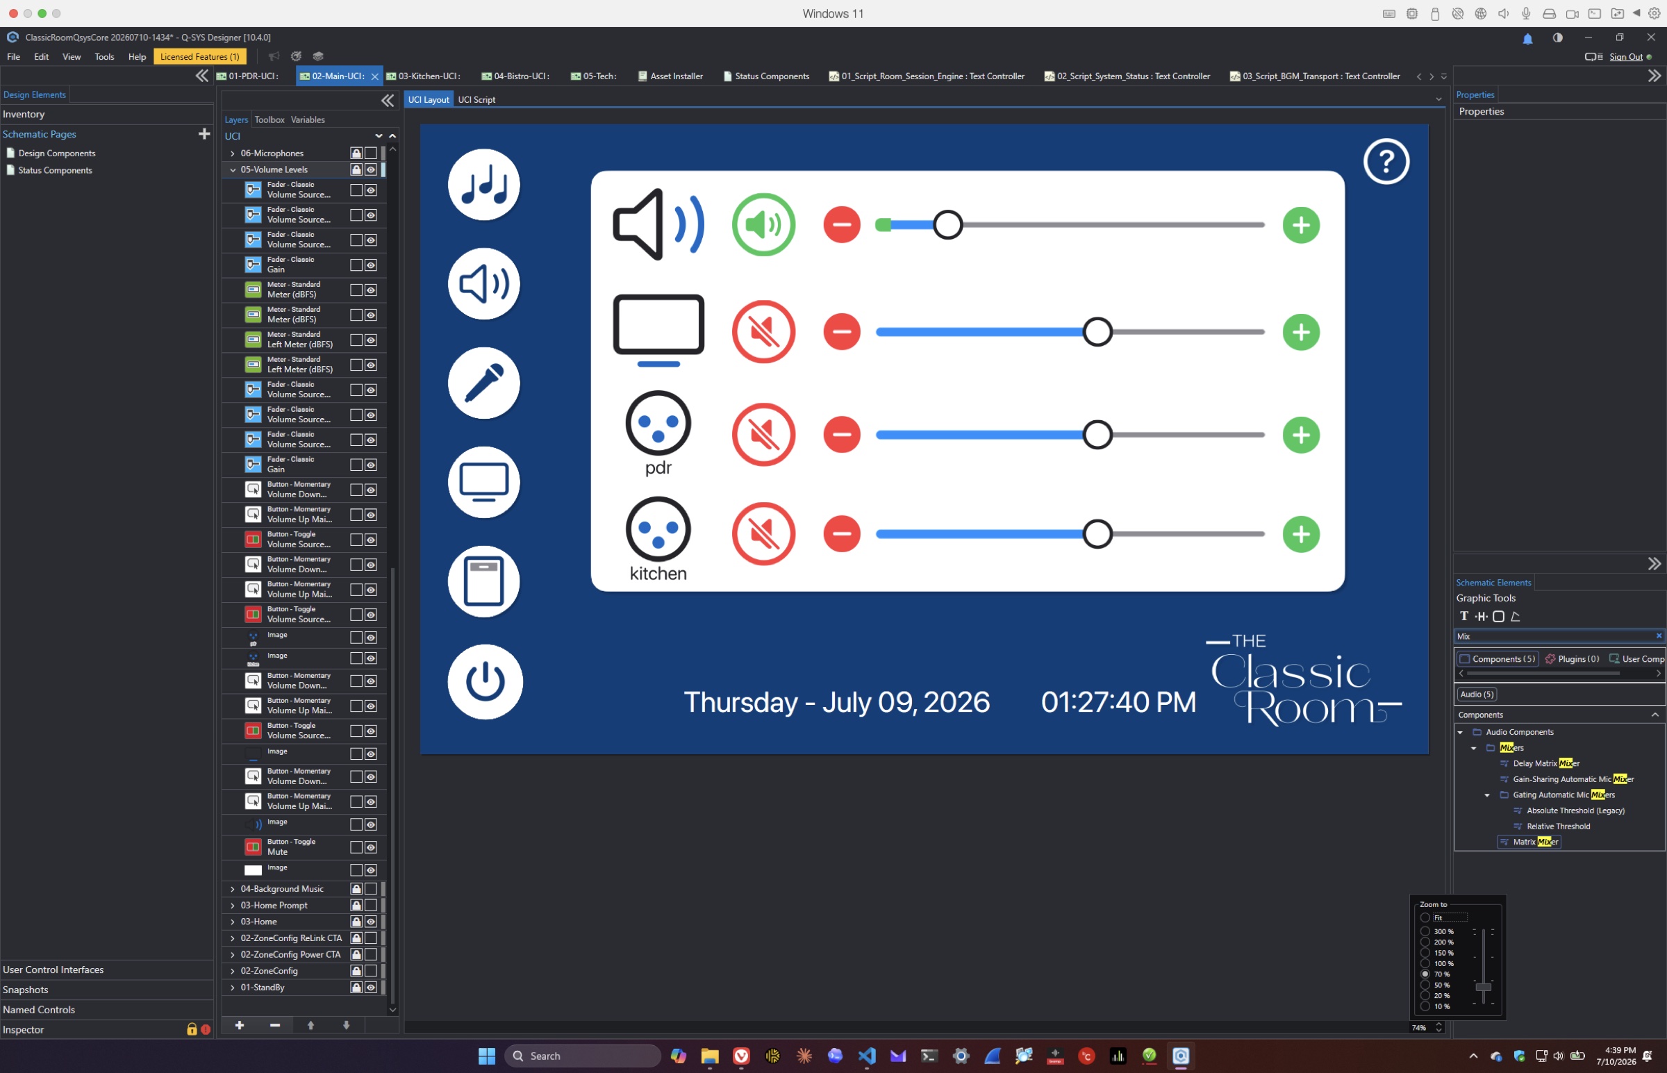Viewport: 1667px width, 1073px height.
Task: Click the tablet navigation icon
Action: 483,581
